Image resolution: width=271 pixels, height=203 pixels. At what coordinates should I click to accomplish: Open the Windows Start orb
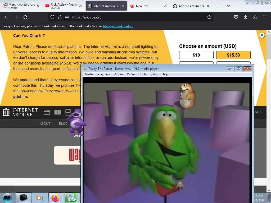tap(7, 198)
